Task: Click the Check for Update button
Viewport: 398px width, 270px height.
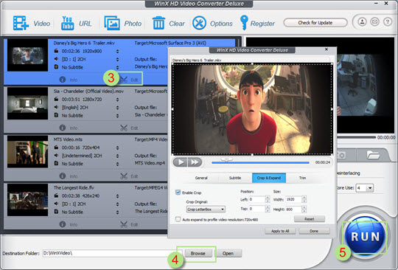Action: click(315, 23)
